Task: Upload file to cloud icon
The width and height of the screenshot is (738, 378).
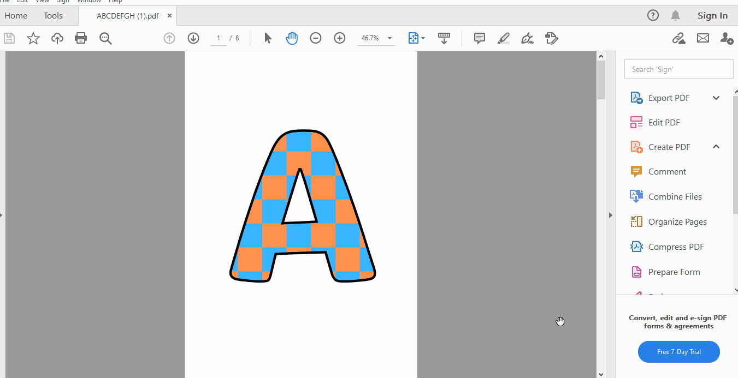Action: (57, 38)
